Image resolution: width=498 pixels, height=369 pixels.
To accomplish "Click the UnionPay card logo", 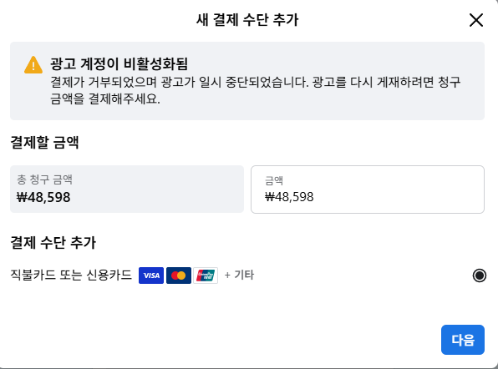I will [206, 275].
